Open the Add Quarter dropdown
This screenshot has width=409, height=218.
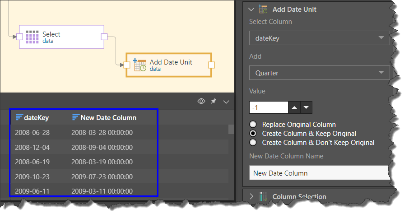319,73
